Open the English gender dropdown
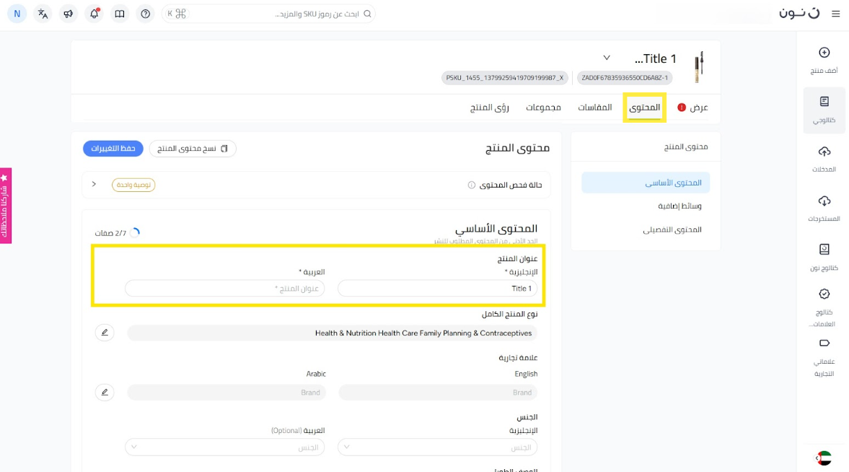Viewport: 849px width, 472px height. (x=437, y=447)
